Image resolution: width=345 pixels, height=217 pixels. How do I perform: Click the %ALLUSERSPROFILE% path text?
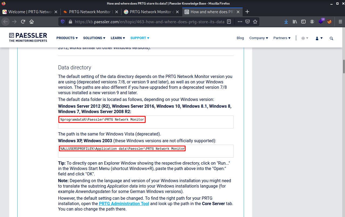(x=123, y=149)
